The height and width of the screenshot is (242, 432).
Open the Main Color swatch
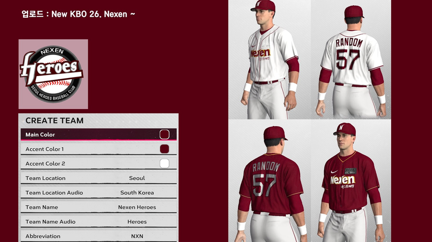(x=165, y=134)
